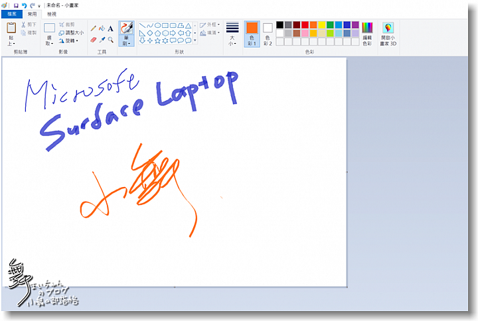The image size is (478, 321).
Task: Choose the red color swatch
Action: coord(305,25)
